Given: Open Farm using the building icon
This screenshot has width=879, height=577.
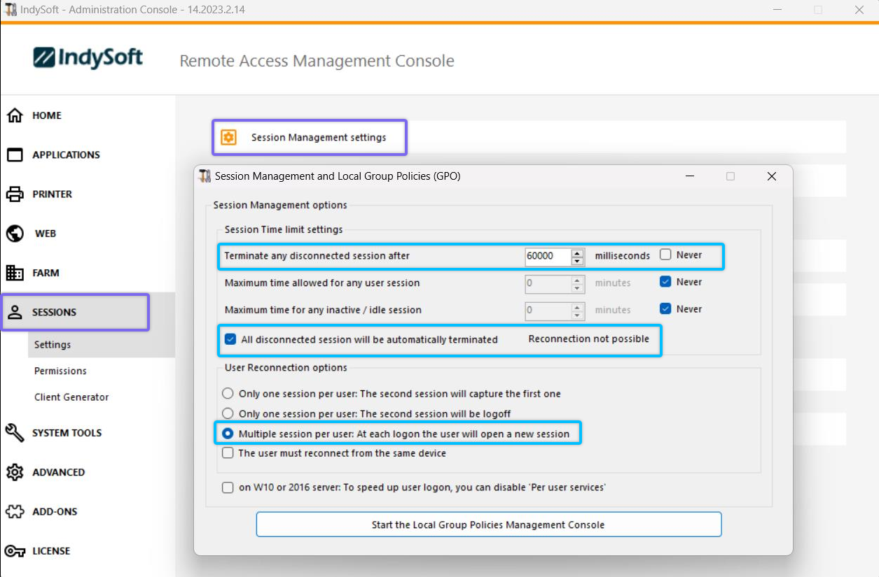Looking at the screenshot, I should coord(15,273).
